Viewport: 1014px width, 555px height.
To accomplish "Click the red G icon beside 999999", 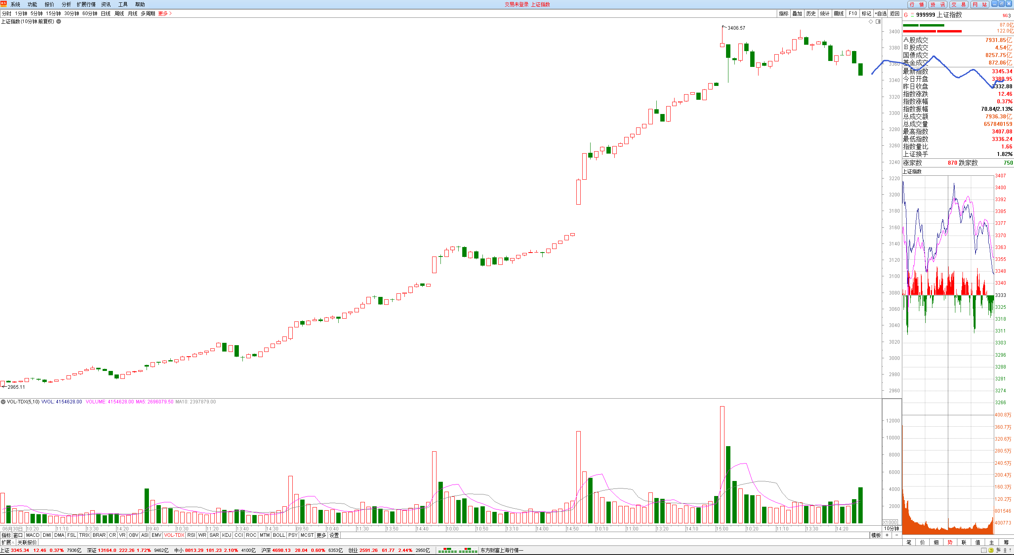I will [x=906, y=15].
